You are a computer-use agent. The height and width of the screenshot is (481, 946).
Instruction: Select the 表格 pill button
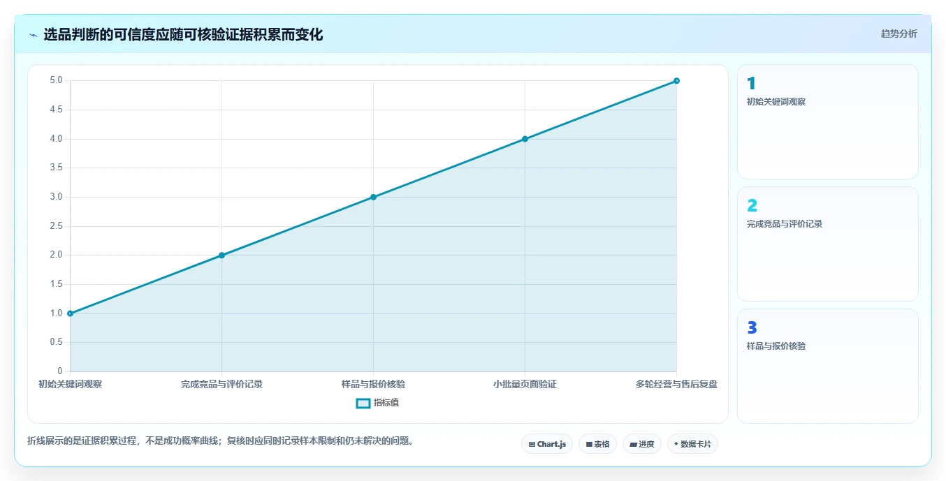pyautogui.click(x=597, y=444)
